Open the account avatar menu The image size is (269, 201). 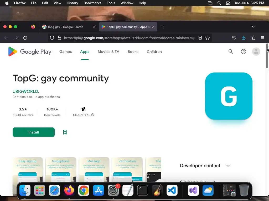click(256, 52)
